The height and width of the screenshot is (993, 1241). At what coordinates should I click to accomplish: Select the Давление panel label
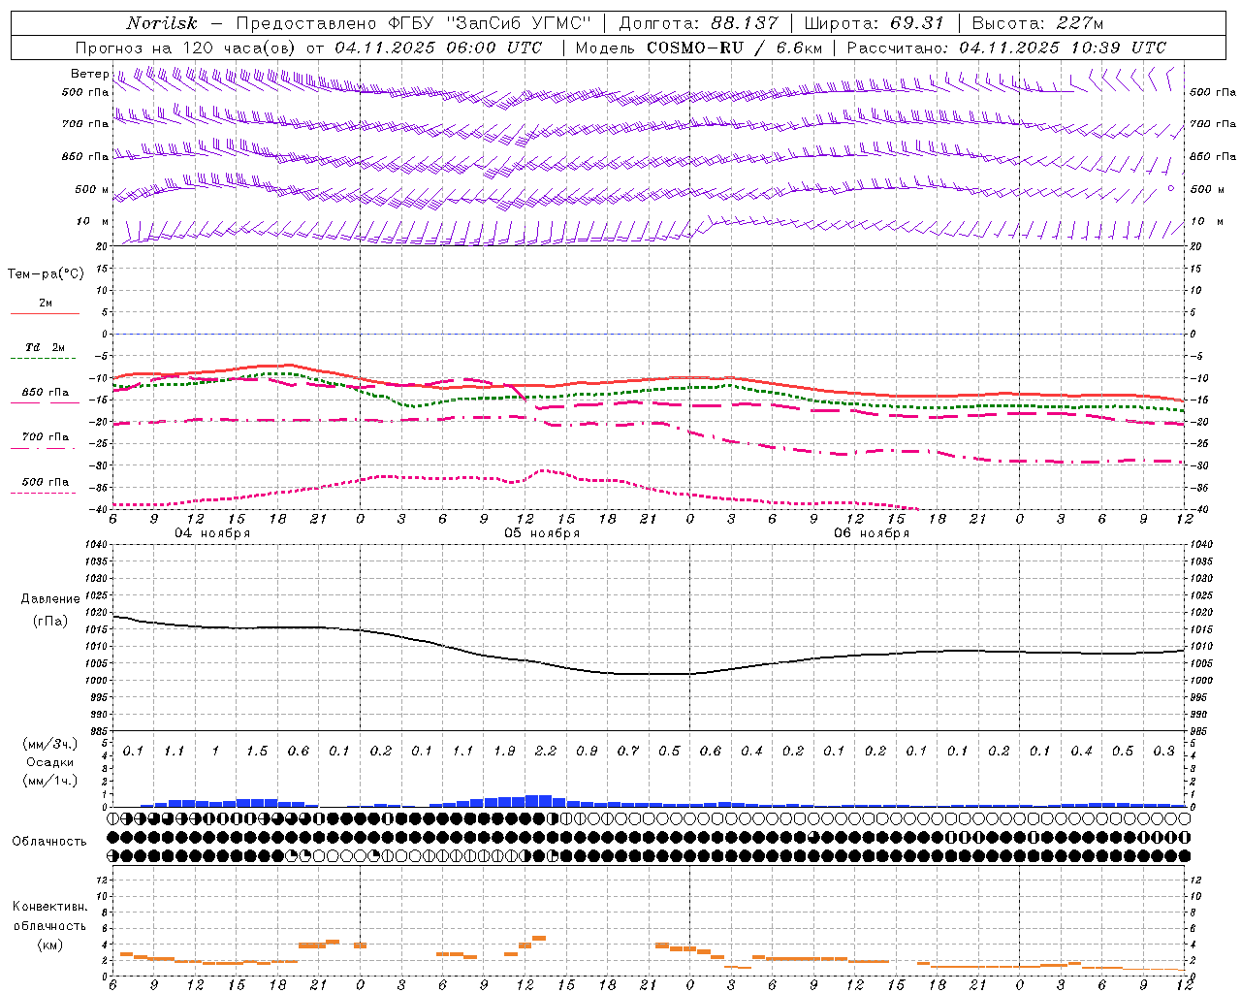pos(49,599)
